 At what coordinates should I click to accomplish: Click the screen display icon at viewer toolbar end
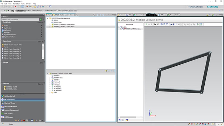click(201, 24)
